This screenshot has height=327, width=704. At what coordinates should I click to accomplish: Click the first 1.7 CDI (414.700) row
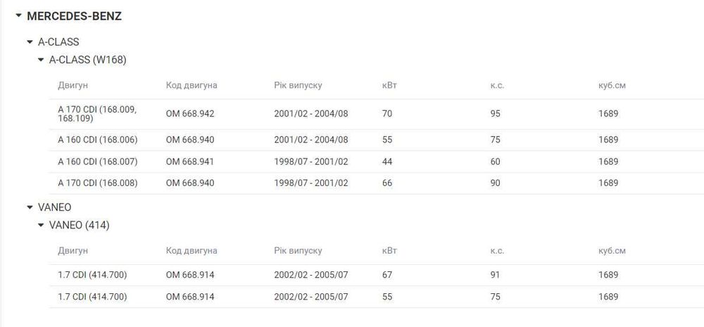377,275
